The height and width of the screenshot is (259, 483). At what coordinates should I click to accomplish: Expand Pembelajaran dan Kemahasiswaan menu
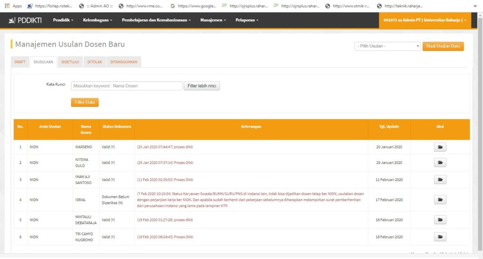point(156,20)
